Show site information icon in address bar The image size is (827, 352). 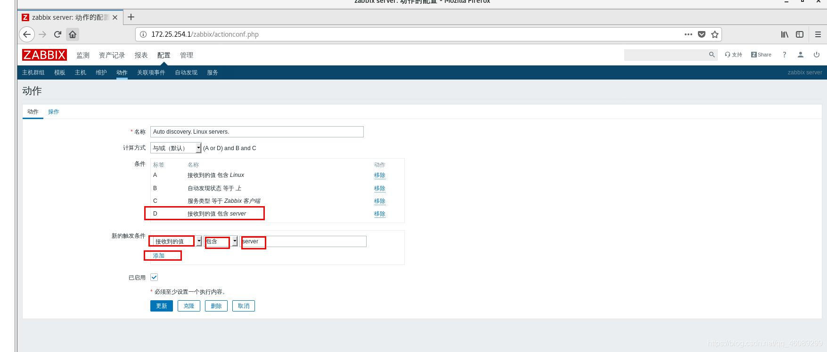143,34
